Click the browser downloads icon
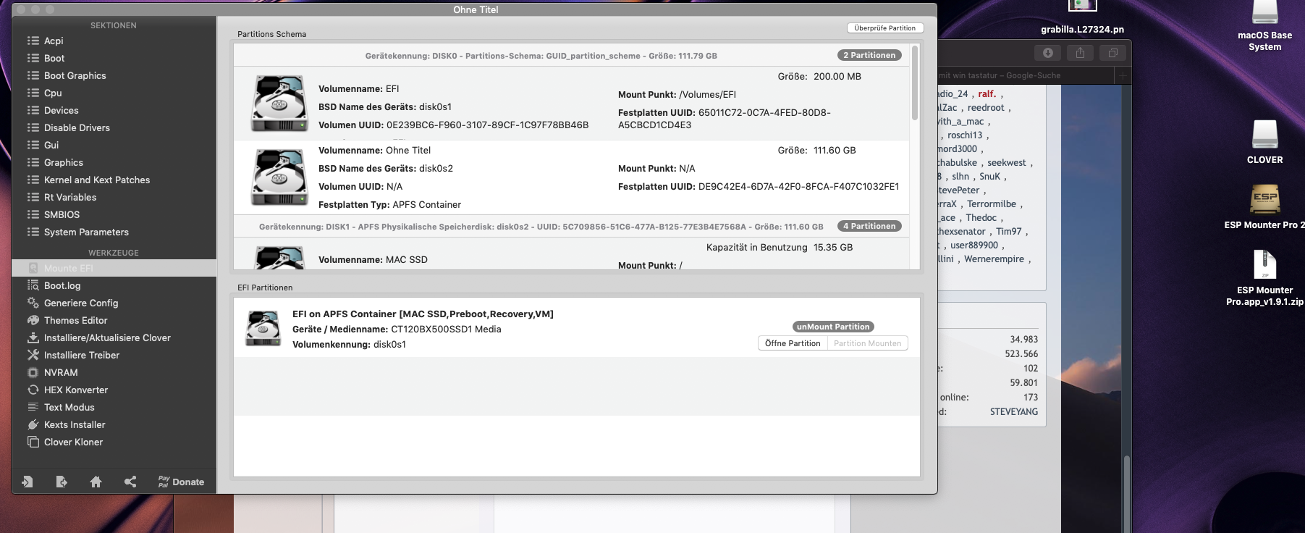1305x533 pixels. pyautogui.click(x=1047, y=53)
